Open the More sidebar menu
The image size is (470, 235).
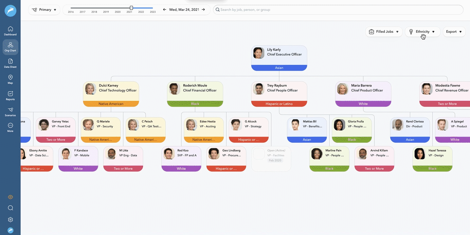[10, 127]
